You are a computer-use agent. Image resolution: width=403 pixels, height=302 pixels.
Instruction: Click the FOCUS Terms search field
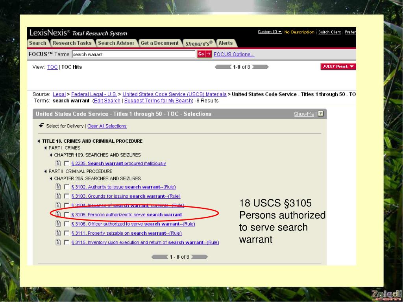pos(133,54)
